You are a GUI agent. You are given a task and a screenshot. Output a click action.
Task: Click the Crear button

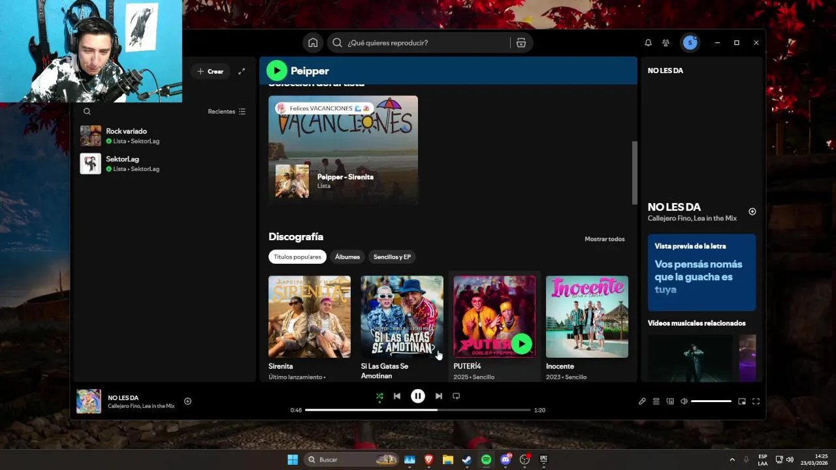[x=210, y=71]
